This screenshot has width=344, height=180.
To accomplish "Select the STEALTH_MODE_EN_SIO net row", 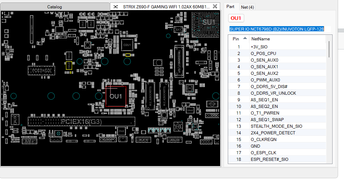I will [277, 126].
